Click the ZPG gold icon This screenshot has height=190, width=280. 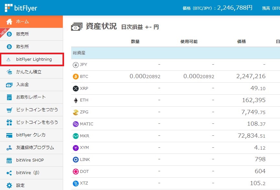click(76, 112)
